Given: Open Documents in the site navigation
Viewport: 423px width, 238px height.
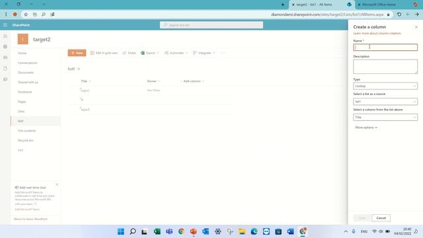Looking at the screenshot, I should (x=26, y=73).
